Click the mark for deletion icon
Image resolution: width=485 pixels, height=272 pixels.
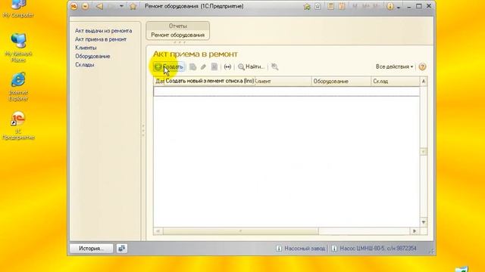pyautogui.click(x=214, y=66)
